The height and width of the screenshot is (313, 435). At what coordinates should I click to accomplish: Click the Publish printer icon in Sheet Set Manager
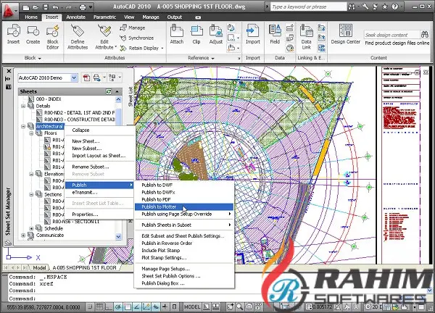[96, 78]
